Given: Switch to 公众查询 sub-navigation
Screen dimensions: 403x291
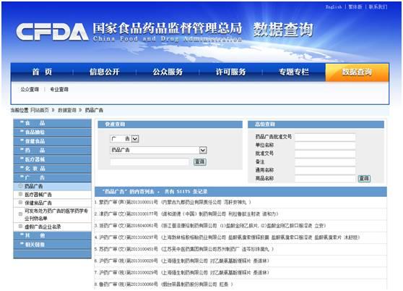Looking at the screenshot, I should tap(30, 89).
